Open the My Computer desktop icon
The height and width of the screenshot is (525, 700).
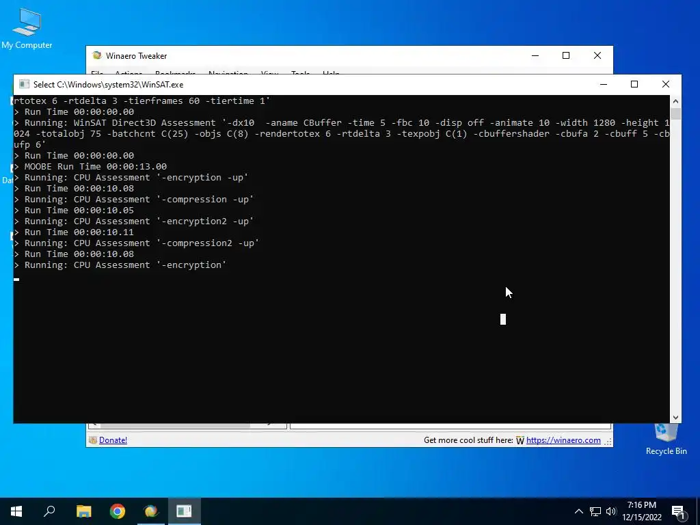pos(27,27)
